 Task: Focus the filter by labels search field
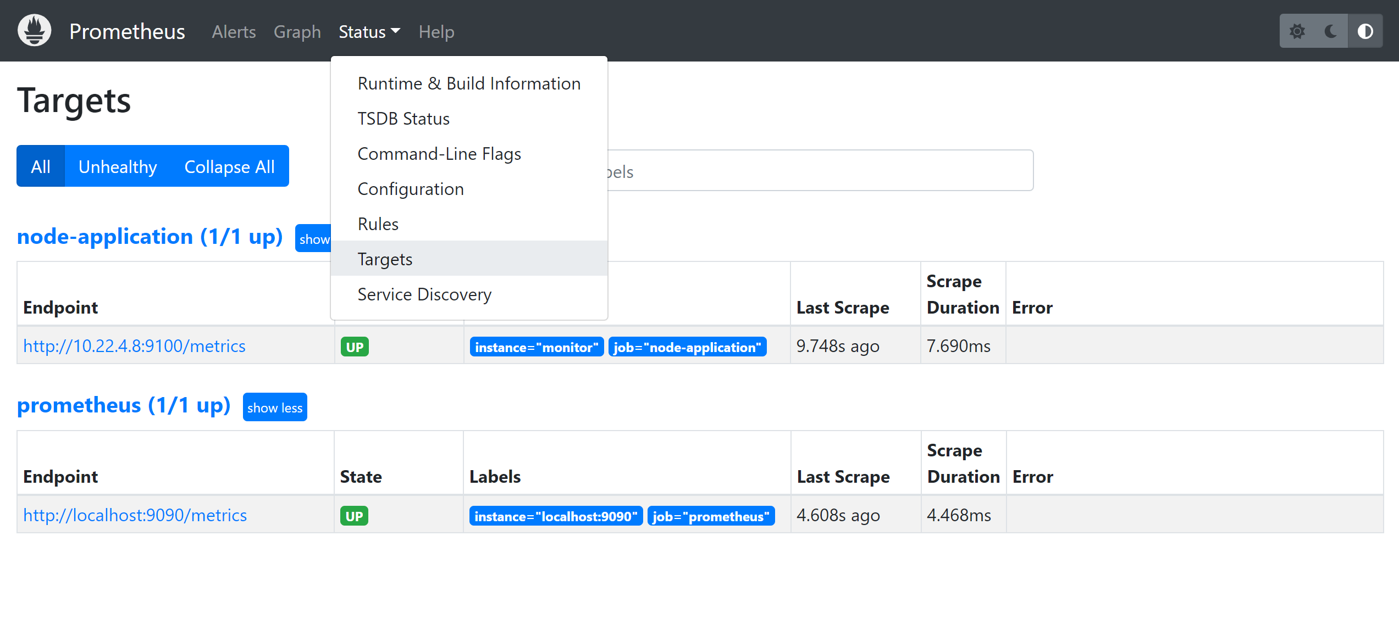[x=820, y=171]
